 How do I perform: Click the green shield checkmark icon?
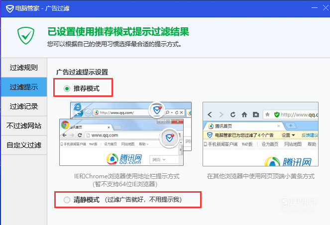pos(26,35)
